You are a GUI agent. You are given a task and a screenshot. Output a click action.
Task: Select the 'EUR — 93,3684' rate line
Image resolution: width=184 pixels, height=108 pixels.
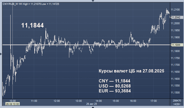click(x=115, y=91)
